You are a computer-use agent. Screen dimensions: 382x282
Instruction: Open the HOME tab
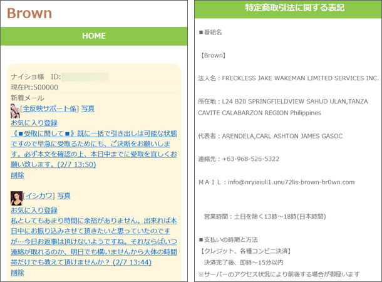(94, 36)
